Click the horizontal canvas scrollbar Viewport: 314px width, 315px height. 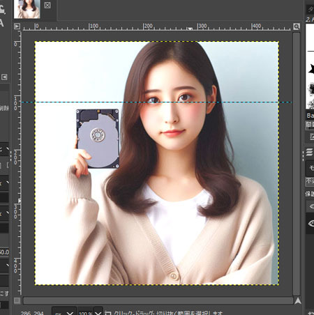tap(158, 300)
